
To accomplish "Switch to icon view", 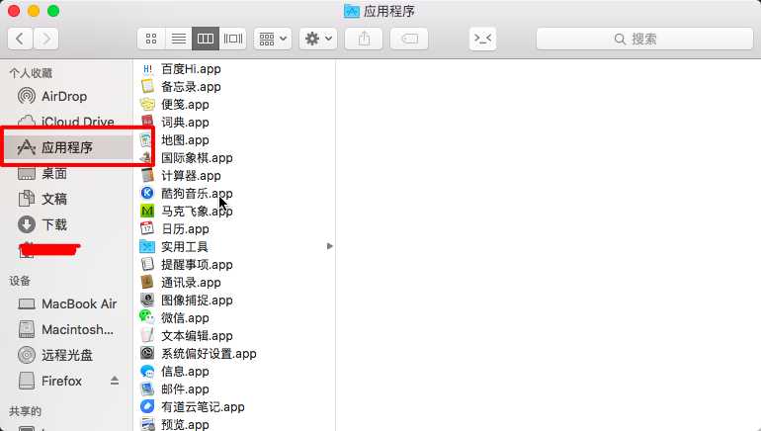I will click(x=151, y=39).
